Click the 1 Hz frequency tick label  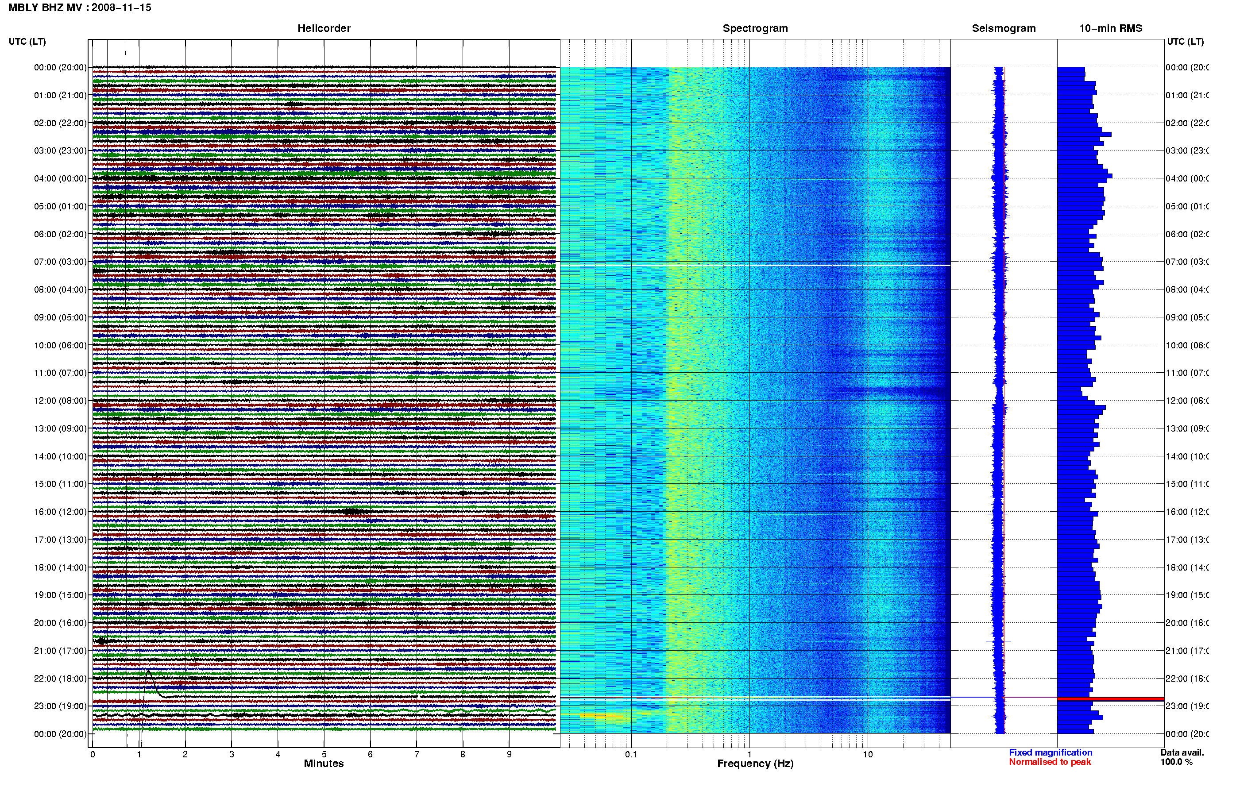tap(749, 754)
